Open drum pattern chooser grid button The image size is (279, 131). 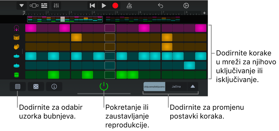[x=18, y=86]
